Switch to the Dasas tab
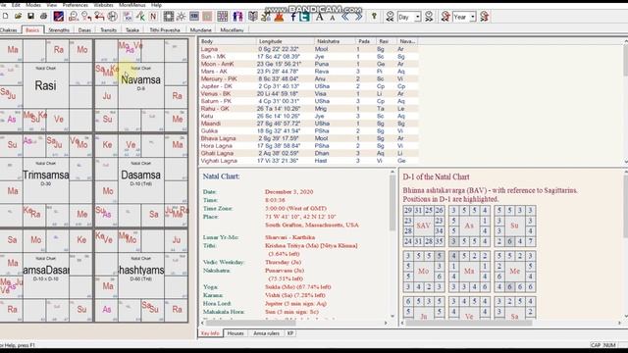Image resolution: width=628 pixels, height=353 pixels. tap(84, 30)
